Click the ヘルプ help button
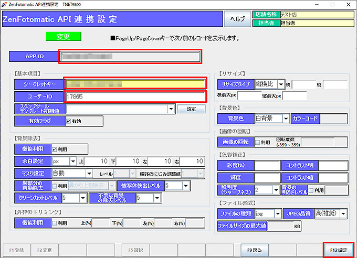The image size is (357, 258). pyautogui.click(x=237, y=19)
